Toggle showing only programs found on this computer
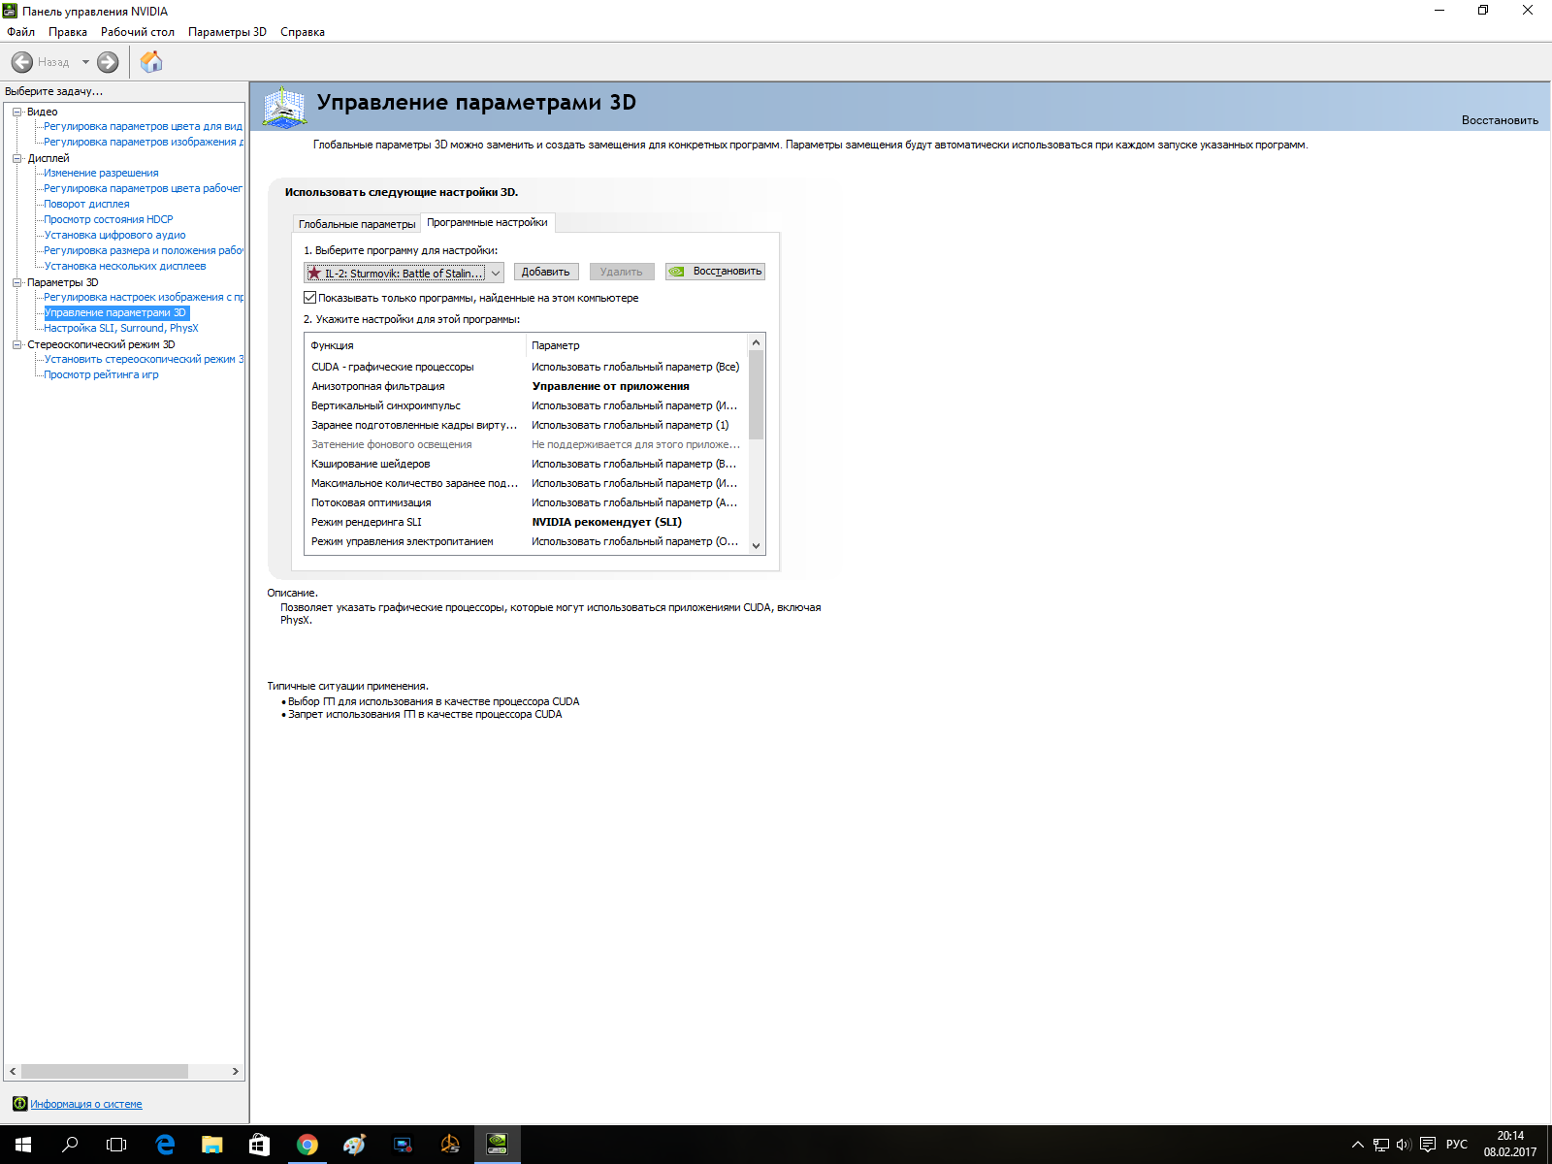The height and width of the screenshot is (1164, 1552). 310,298
